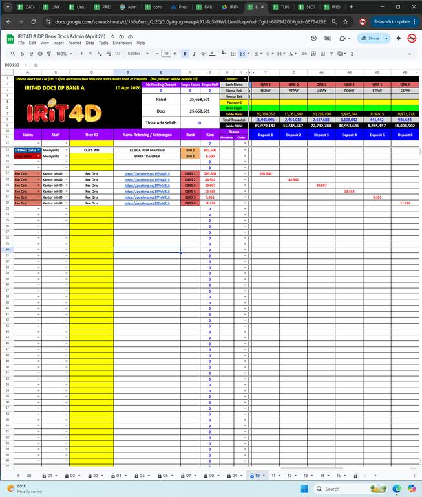Toggle strikethrough formatting in toolbar
The height and width of the screenshot is (497, 422).
(x=203, y=54)
